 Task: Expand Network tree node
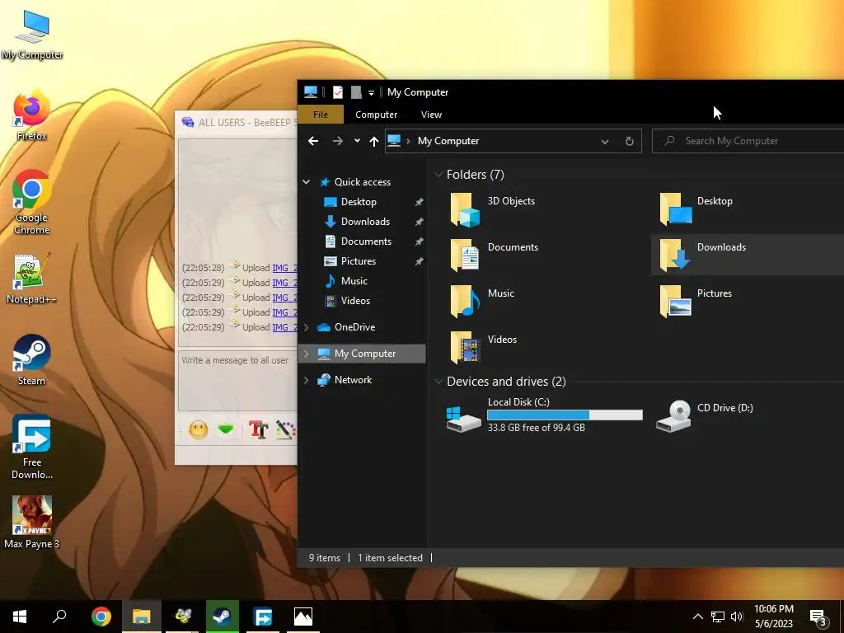coord(307,380)
